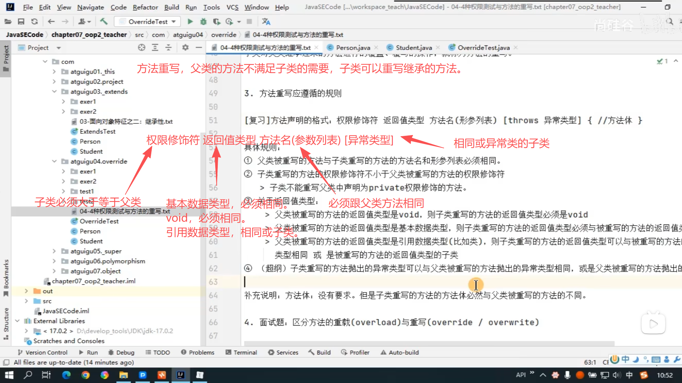Image resolution: width=682 pixels, height=383 pixels.
Task: Click the Translate icon in toolbar
Action: coord(266,22)
